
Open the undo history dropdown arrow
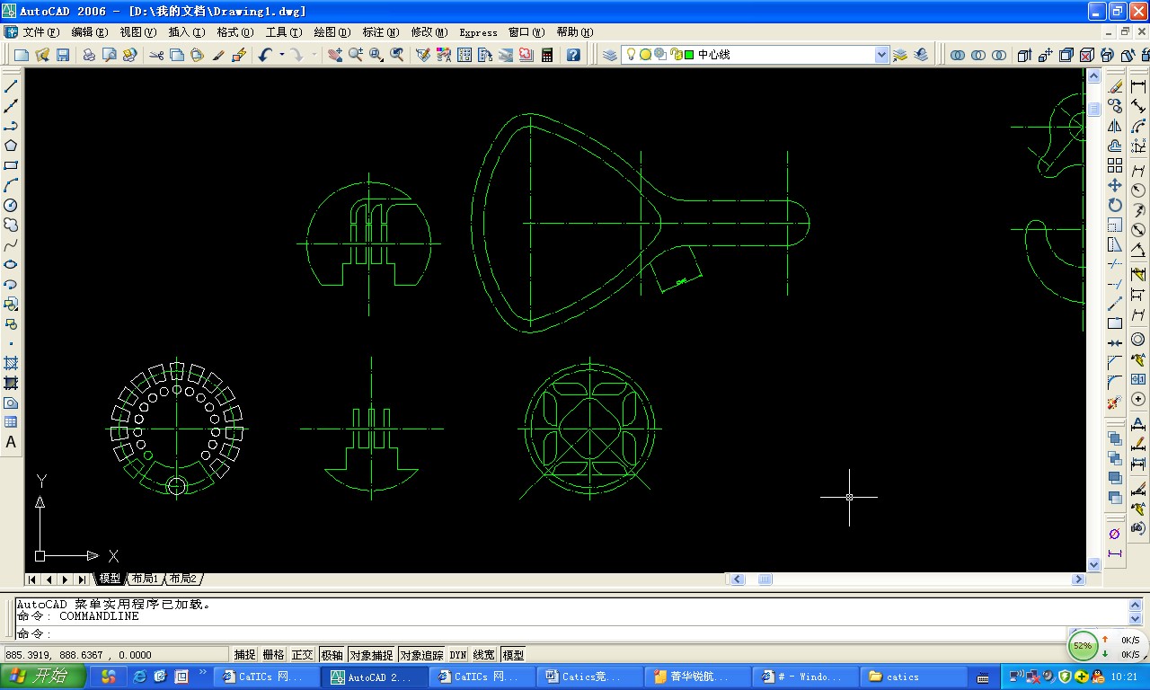click(281, 55)
